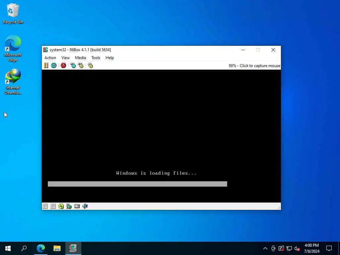Select the Microsoft Edge desktop shortcut

13,48
